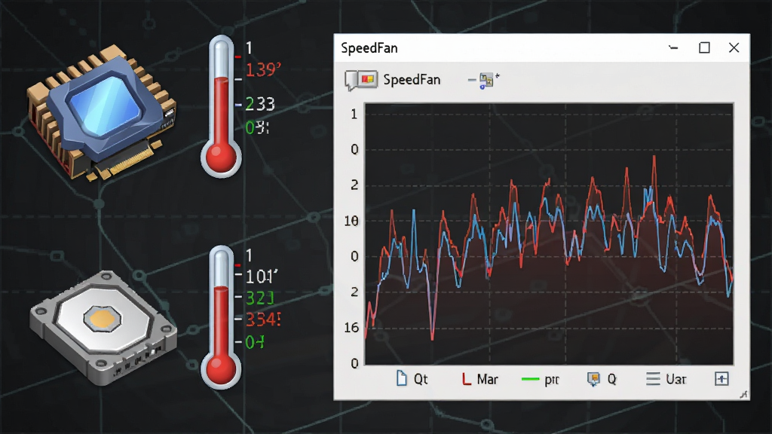Click the hard drive illustration
Image resolution: width=772 pixels, height=434 pixels.
[103, 327]
